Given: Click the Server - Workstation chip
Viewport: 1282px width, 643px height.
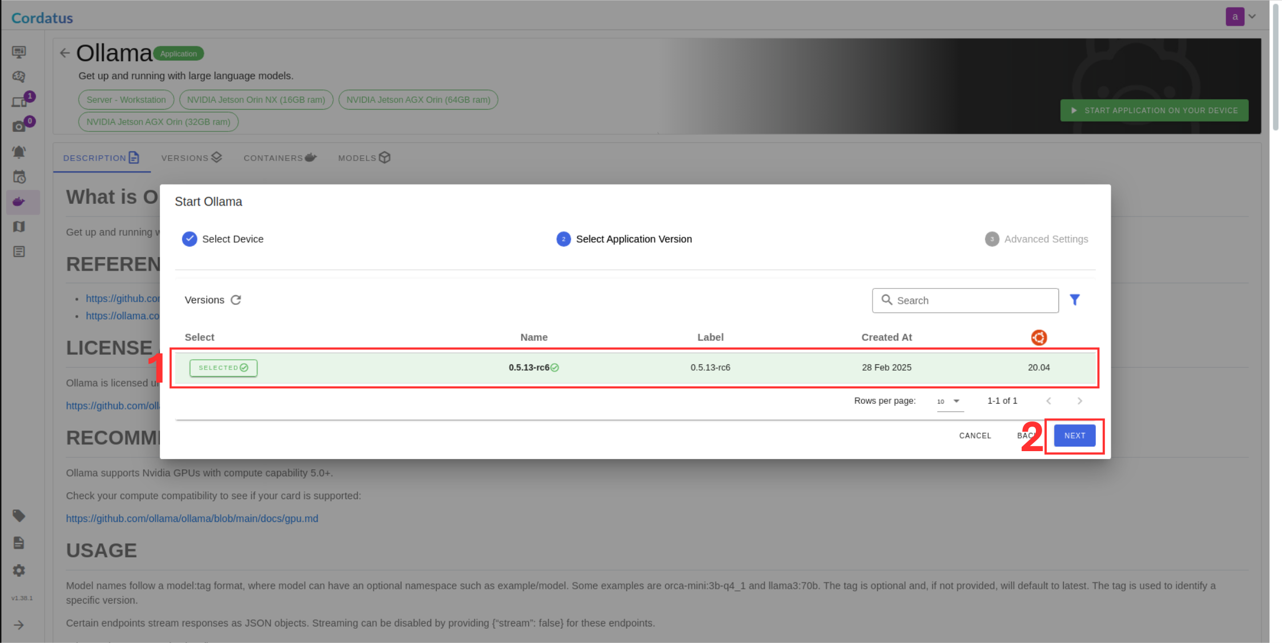Looking at the screenshot, I should [x=126, y=99].
